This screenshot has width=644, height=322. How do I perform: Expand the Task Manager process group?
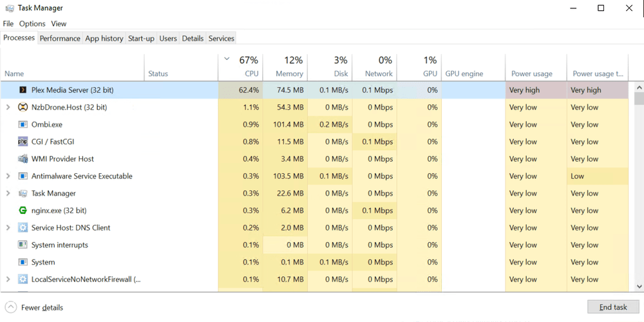coord(8,193)
